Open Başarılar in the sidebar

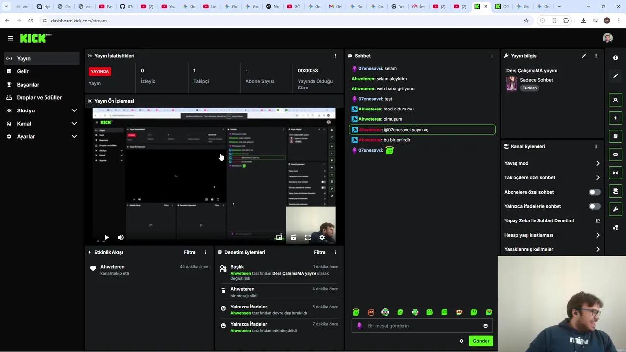(x=42, y=85)
